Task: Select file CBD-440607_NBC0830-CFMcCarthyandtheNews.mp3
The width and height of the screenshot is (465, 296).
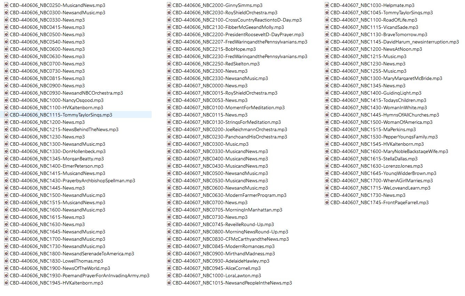Action: (x=231, y=239)
